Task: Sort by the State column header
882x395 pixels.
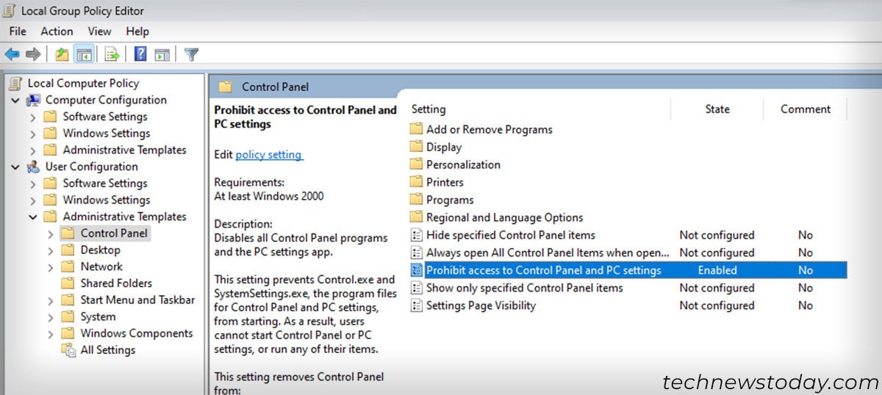Action: [x=717, y=109]
